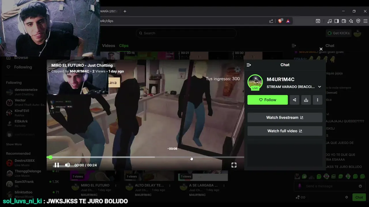Share this page from address bar

[x=271, y=21]
